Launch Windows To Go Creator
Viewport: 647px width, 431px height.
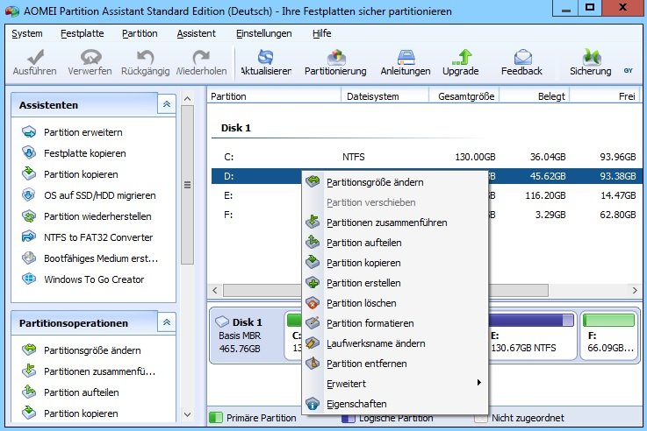[x=94, y=279]
